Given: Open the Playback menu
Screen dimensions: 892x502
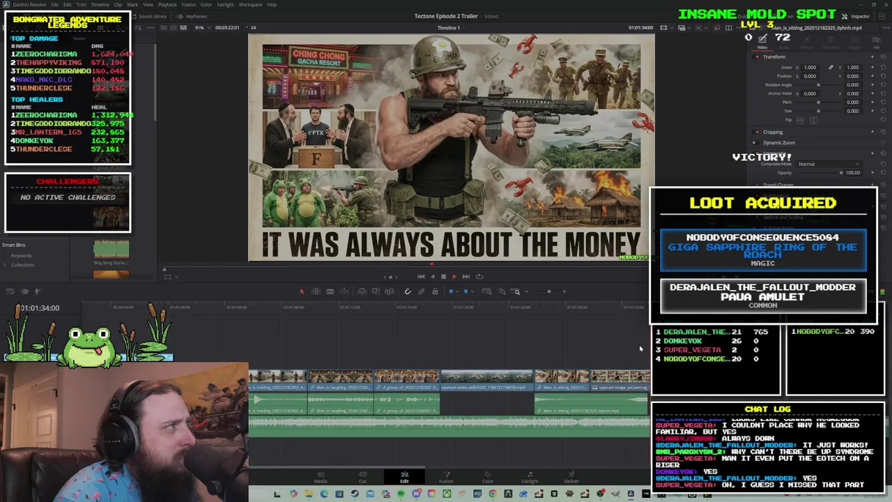Looking at the screenshot, I should [x=167, y=4].
